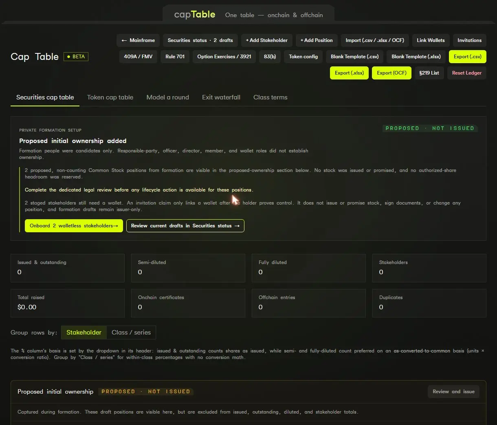Screen dimensions: 497x425
Task: Group rows by Stakeholder
Action: point(84,333)
